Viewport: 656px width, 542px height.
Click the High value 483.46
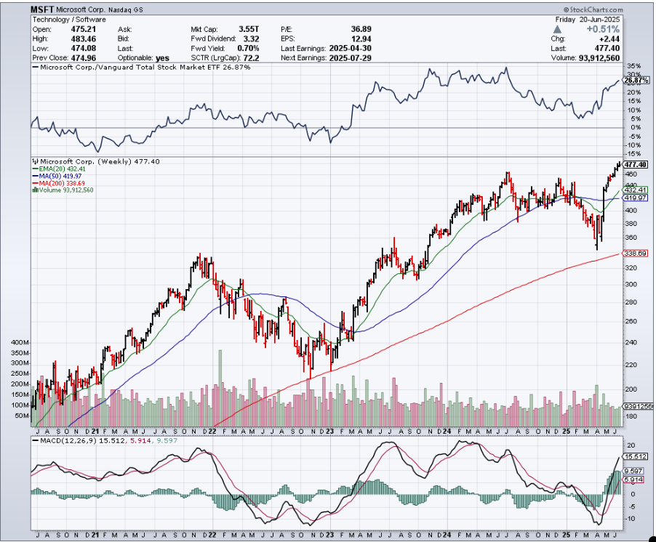click(x=83, y=39)
